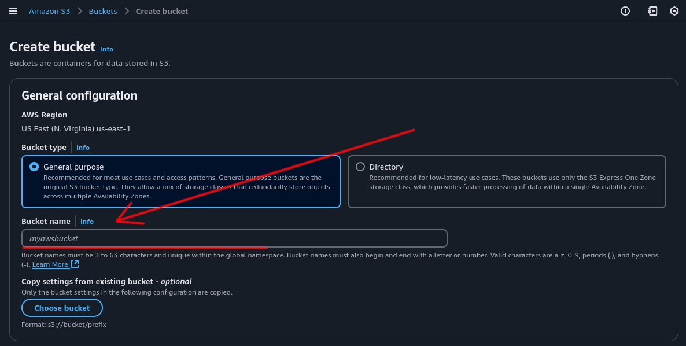Click external link icon beside Learn More
Screen dimensions: 686x346
point(75,264)
